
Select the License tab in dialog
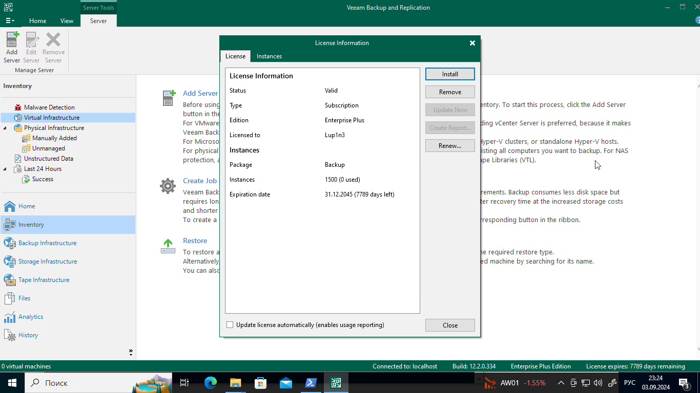(236, 56)
